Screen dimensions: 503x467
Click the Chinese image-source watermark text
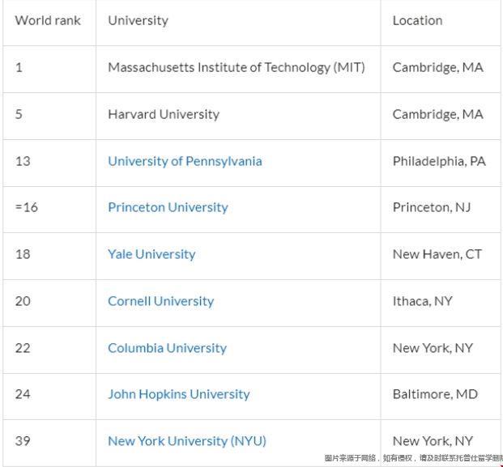coord(414,458)
